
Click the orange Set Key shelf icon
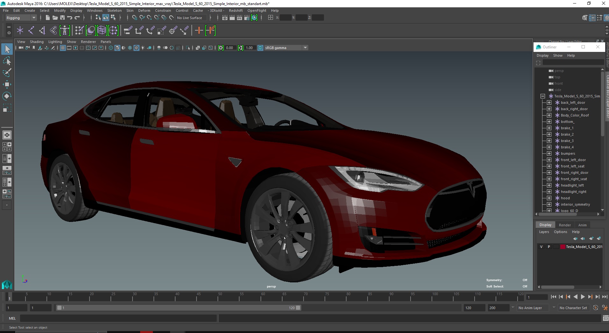(199, 31)
